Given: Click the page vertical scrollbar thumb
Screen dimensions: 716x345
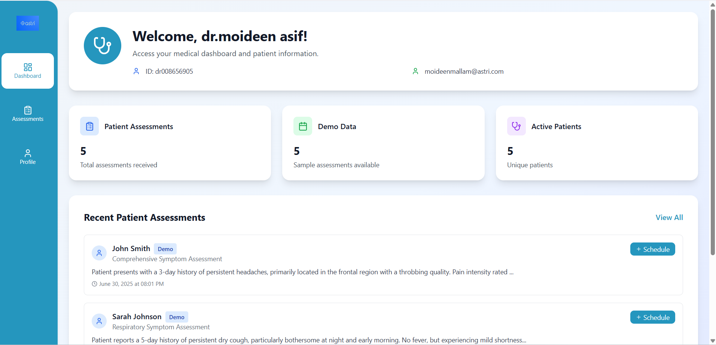Looking at the screenshot, I should coord(713,132).
